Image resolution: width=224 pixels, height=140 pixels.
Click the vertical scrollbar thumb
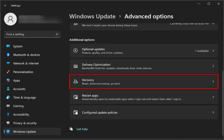pyautogui.click(x=222, y=103)
